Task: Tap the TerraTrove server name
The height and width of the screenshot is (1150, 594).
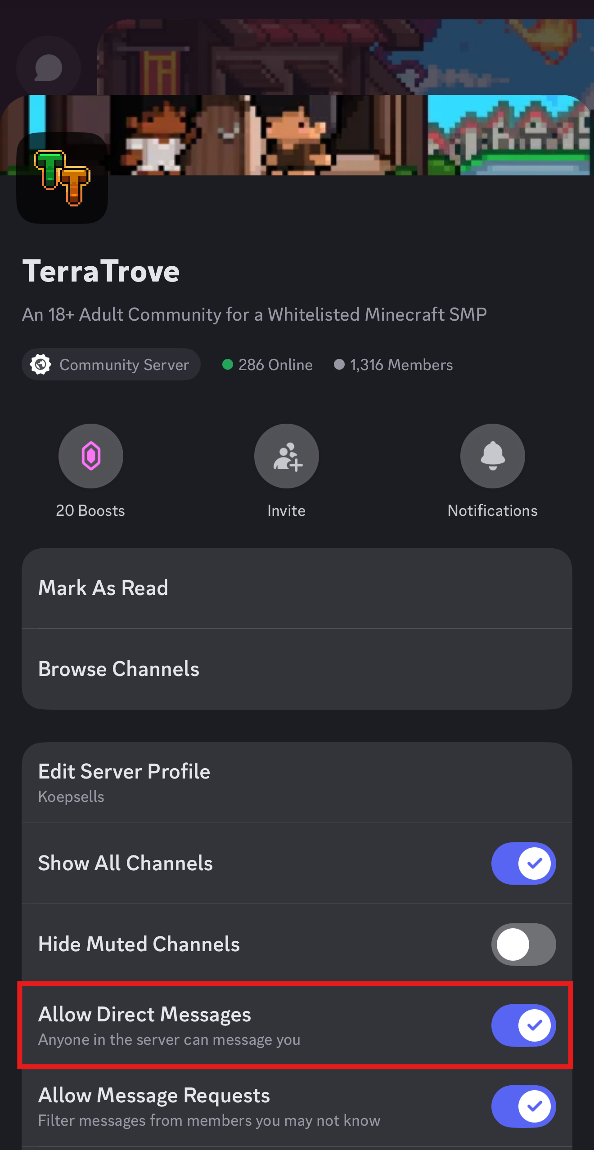Action: point(101,271)
